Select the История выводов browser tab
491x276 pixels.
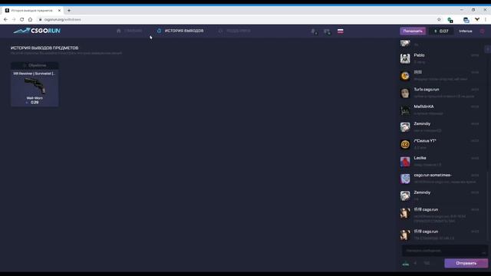[32, 10]
